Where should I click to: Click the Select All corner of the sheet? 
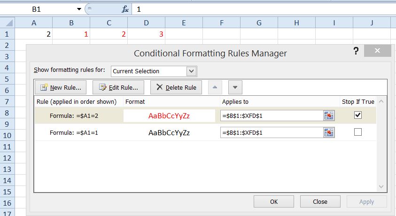coord(8,23)
